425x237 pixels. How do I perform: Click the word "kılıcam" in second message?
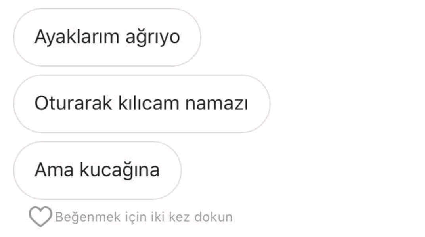coord(149,103)
